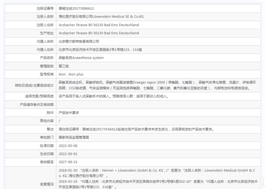Image resolution: width=265 pixels, height=189 pixels.
Task: Click the 注册人住所 label
Action: click(x=45, y=25)
